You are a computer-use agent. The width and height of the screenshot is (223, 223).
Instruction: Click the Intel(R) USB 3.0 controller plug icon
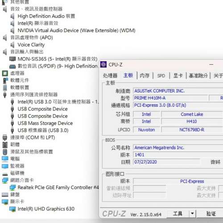click(x=12, y=102)
